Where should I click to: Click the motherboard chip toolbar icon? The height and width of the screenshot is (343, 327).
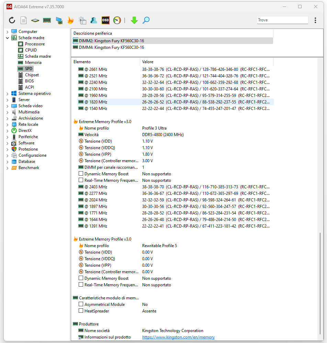click(35, 20)
